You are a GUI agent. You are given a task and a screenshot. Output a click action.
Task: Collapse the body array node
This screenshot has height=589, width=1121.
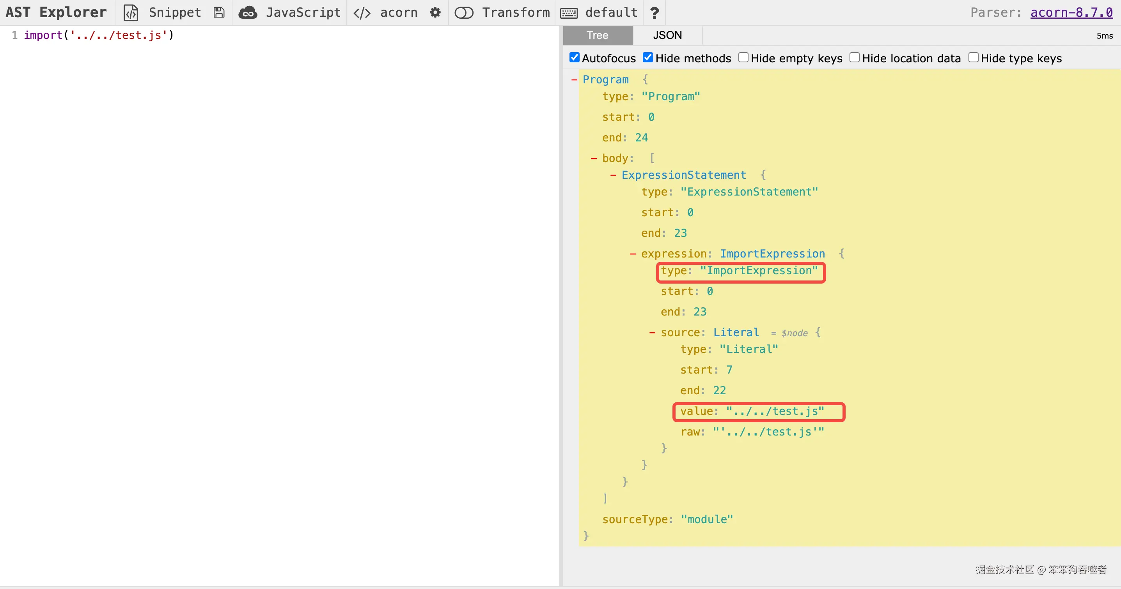pyautogui.click(x=594, y=158)
